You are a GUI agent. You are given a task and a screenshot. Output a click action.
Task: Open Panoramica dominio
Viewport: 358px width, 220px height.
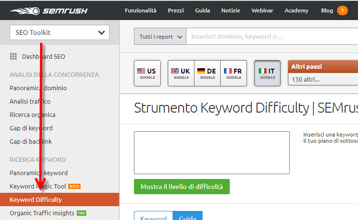tap(38, 88)
